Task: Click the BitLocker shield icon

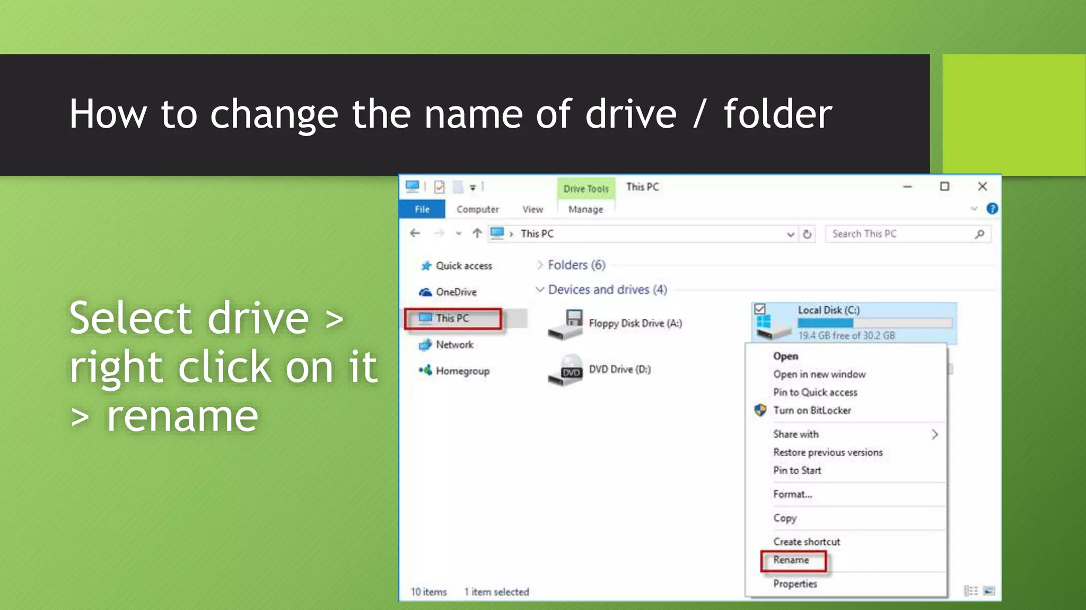Action: click(x=760, y=410)
